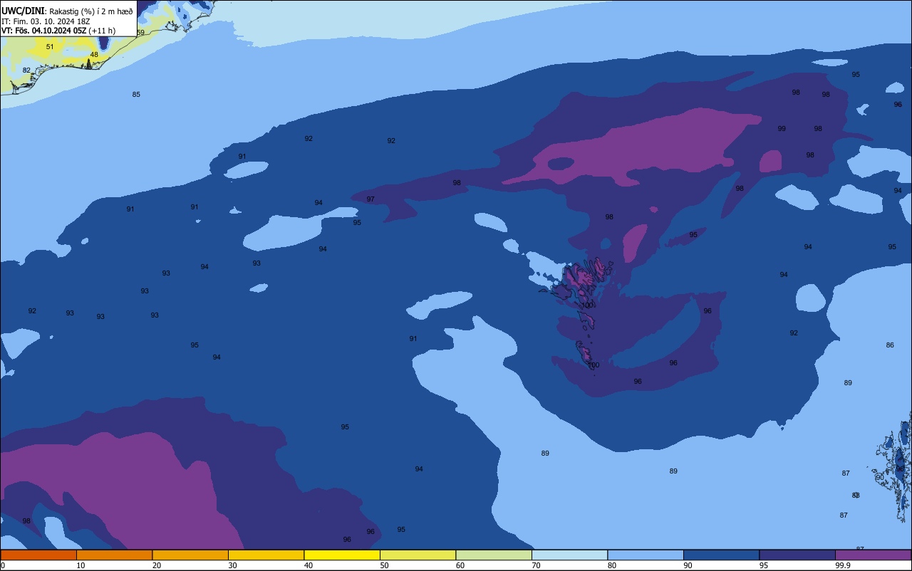
Task: Click the 'VT: Fös. 04.10.2024 05Z (+11 h)' line
Action: pyautogui.click(x=58, y=31)
